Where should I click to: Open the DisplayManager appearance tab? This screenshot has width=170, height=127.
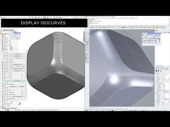point(12,30)
